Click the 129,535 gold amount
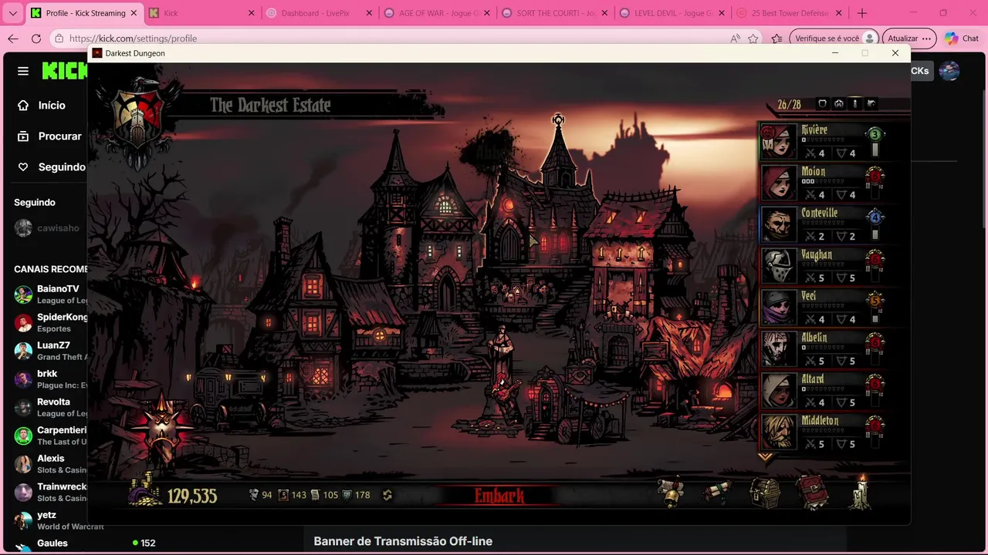Viewport: 988px width, 555px height. 192,496
